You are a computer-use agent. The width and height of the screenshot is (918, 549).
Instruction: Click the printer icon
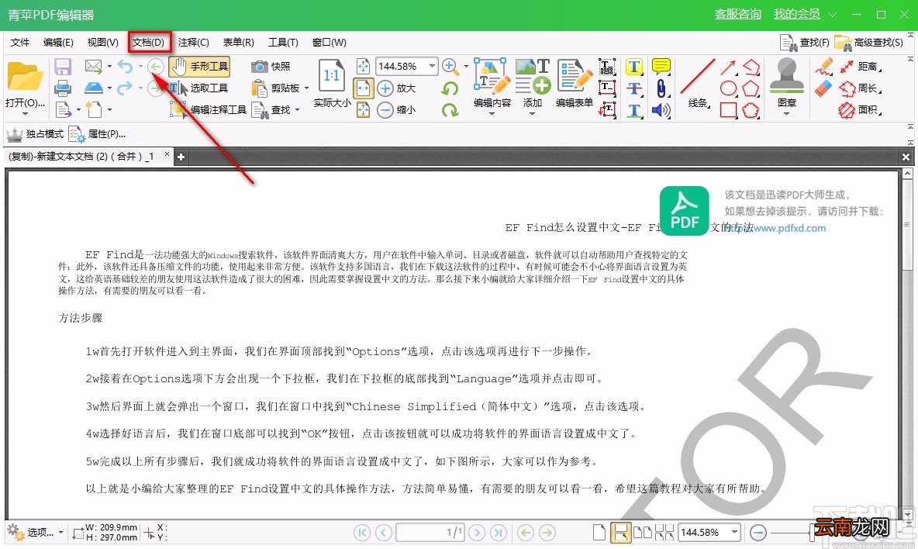coord(63,88)
